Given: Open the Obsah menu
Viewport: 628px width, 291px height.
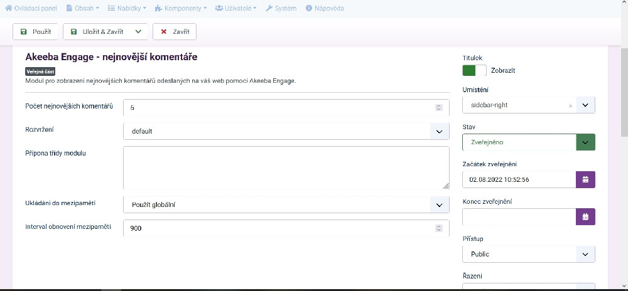Looking at the screenshot, I should coord(82,9).
